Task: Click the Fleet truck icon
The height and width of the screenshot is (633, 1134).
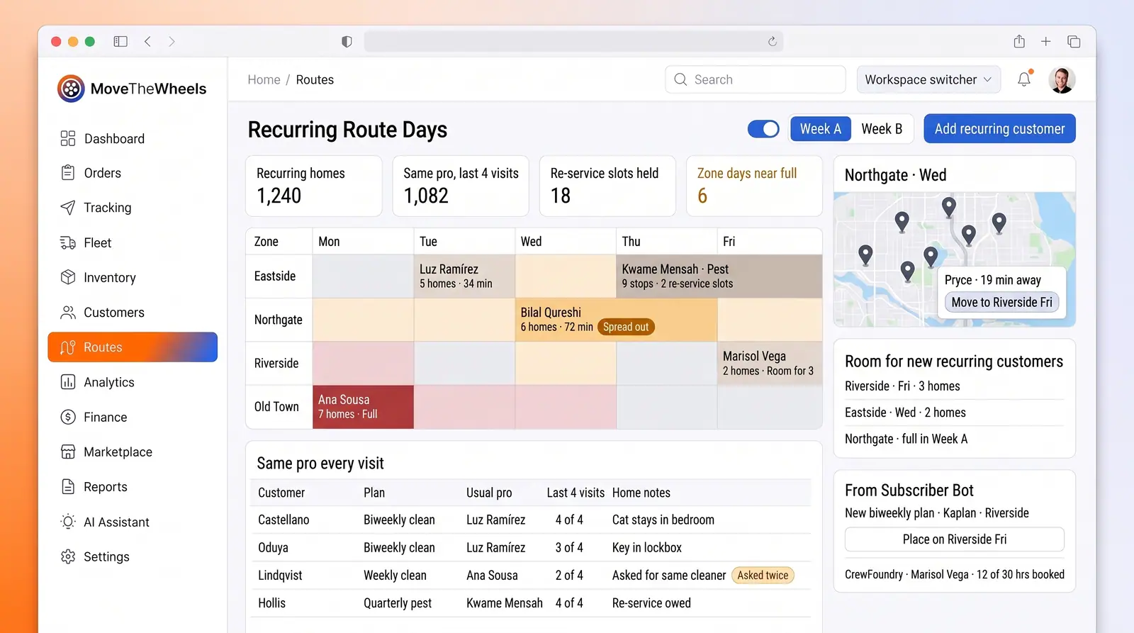Action: 68,243
